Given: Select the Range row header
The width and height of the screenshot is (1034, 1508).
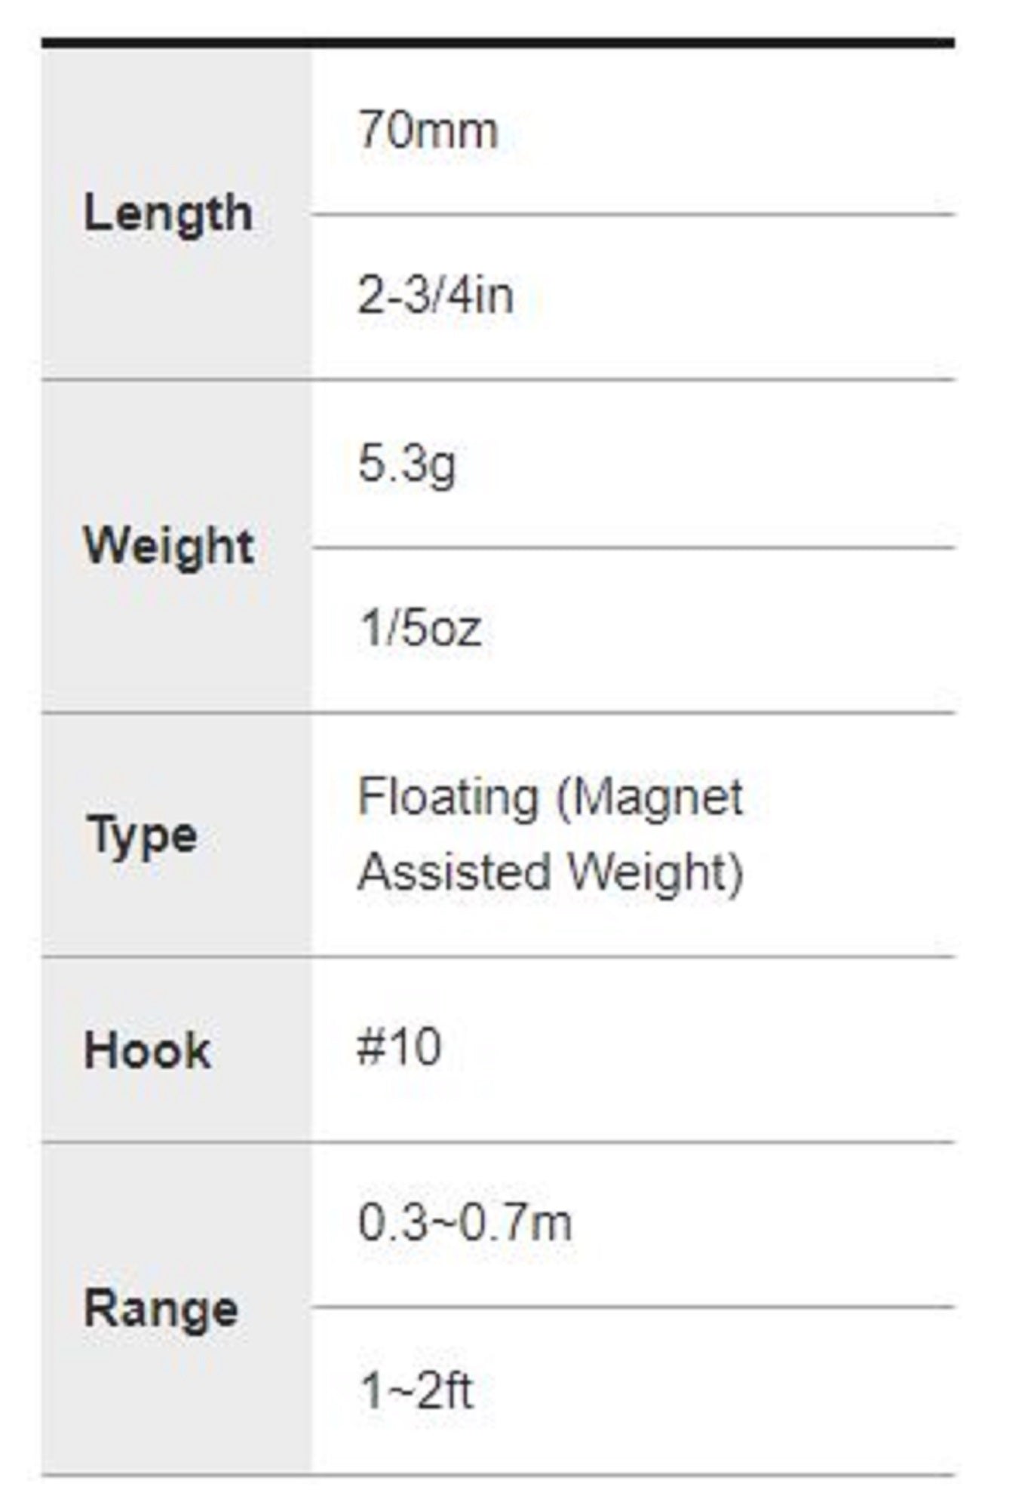Looking at the screenshot, I should tap(161, 1308).
